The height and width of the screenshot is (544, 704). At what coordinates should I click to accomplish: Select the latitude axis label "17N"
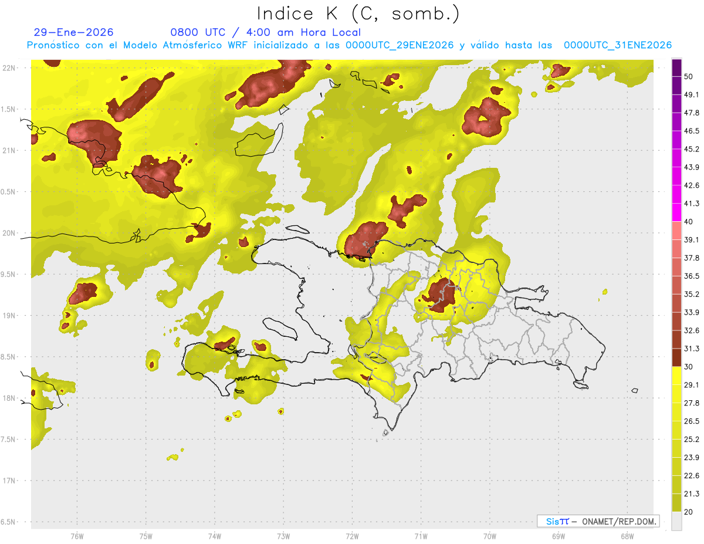[10, 481]
